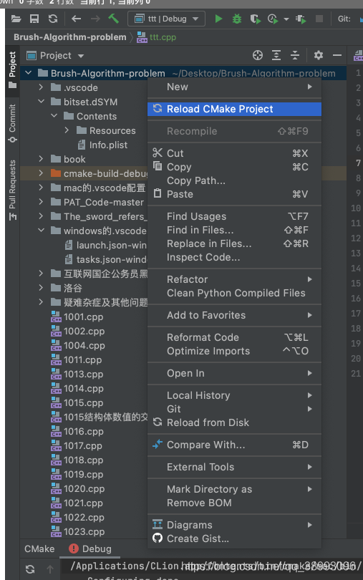Choose Reformat Code

[x=234, y=337]
